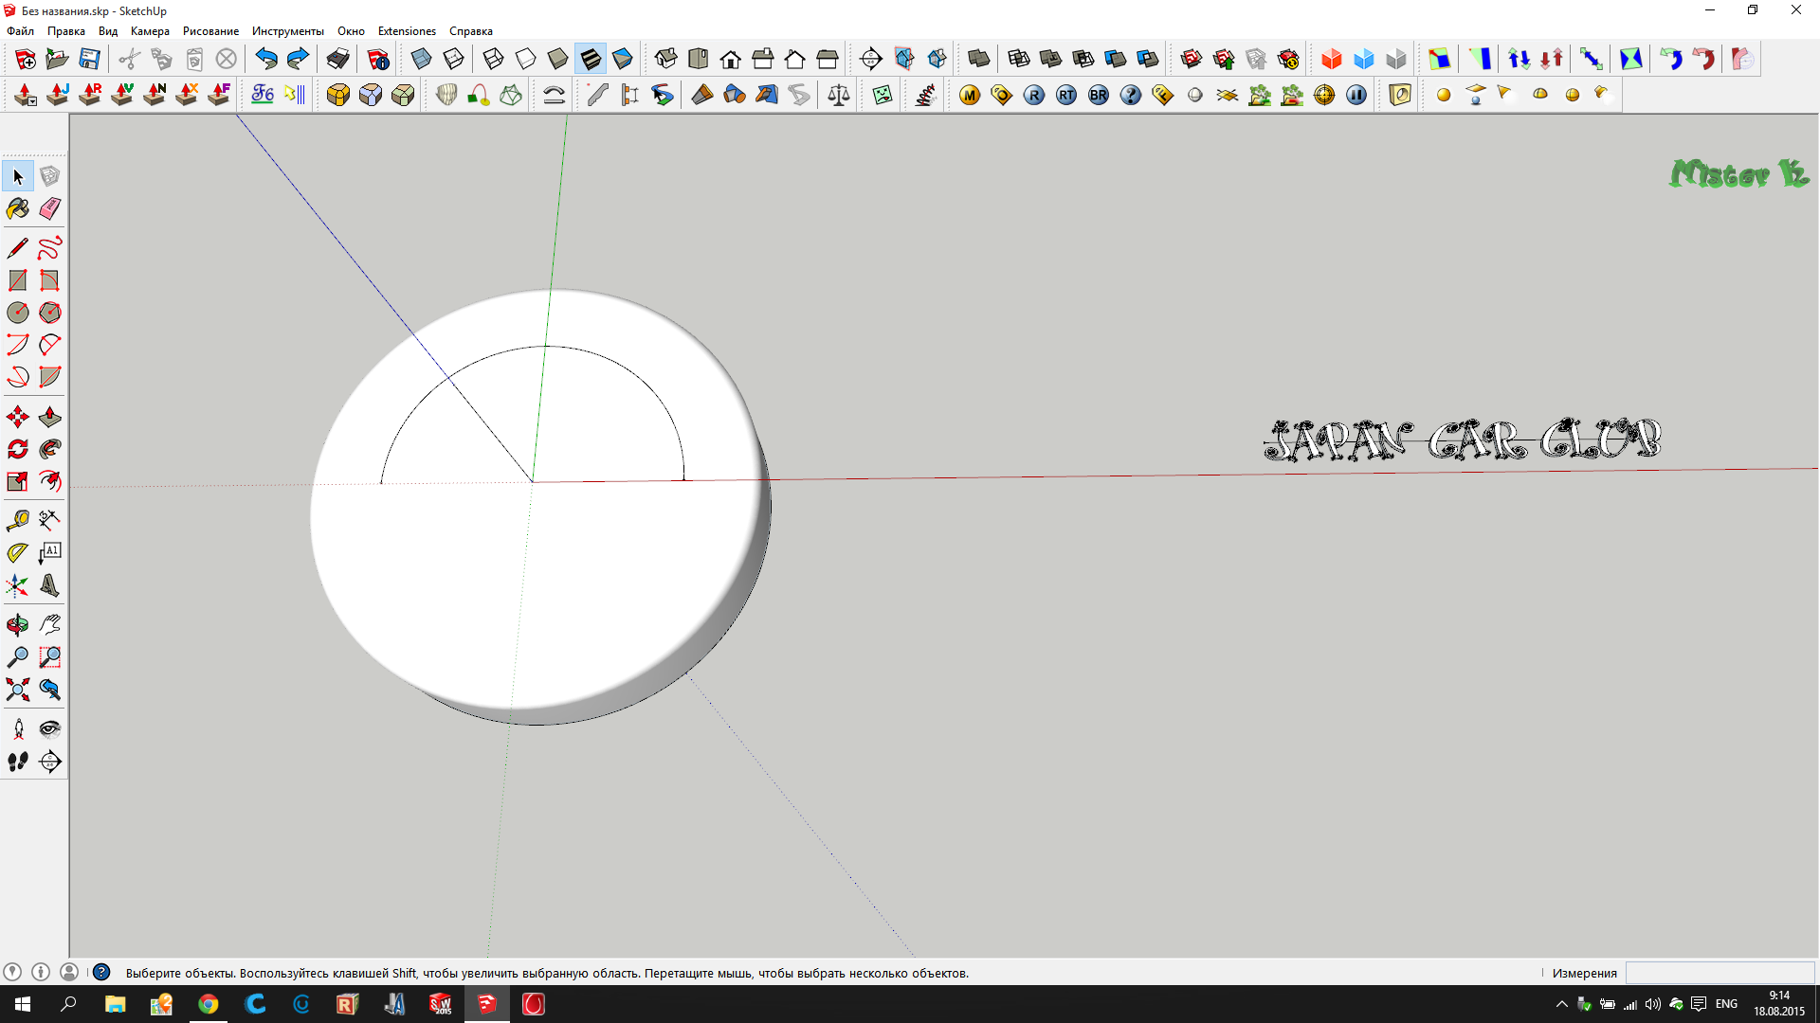This screenshot has height=1023, width=1820.
Task: Click the Iso house view button
Action: (x=665, y=60)
